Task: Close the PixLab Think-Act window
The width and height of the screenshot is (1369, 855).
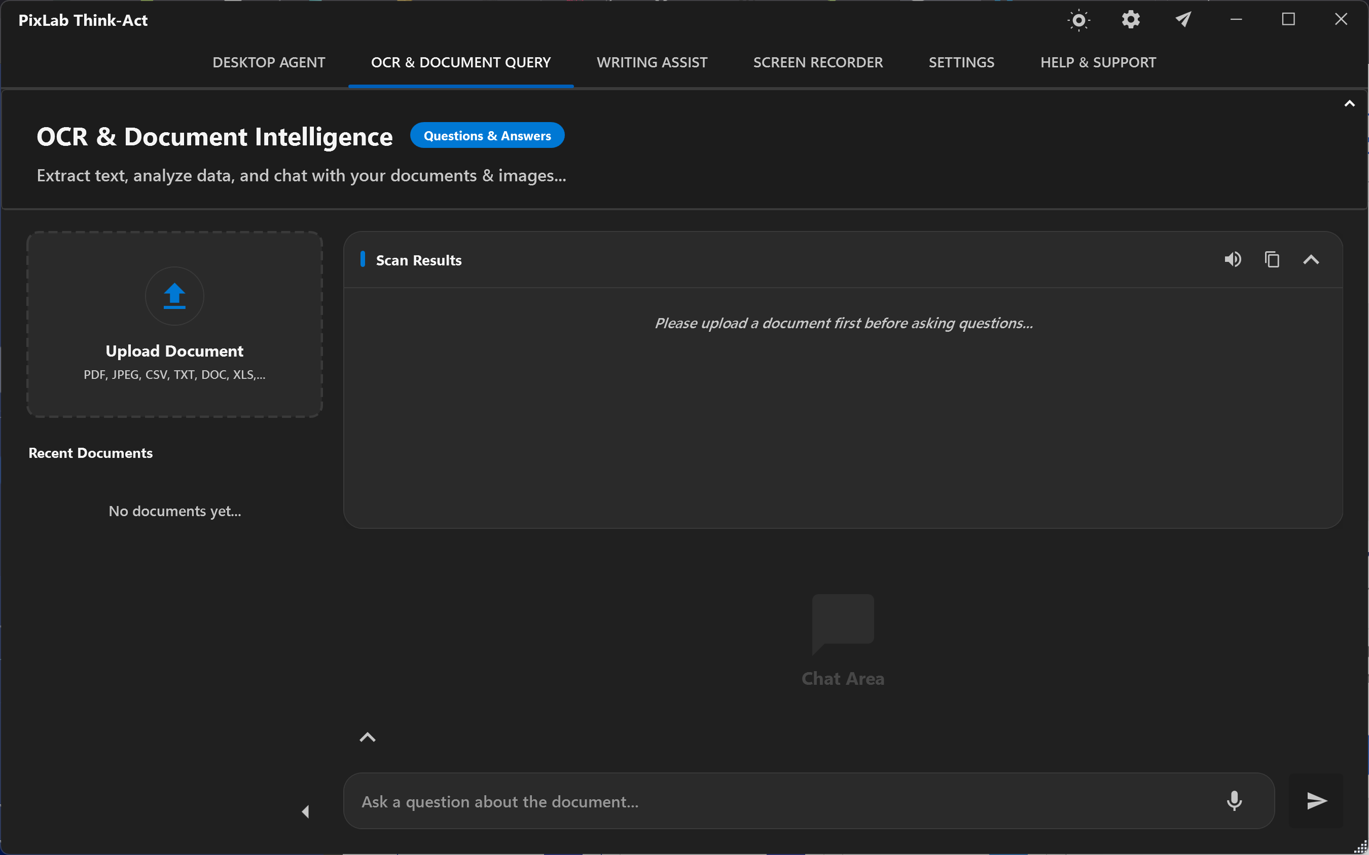Action: pos(1341,20)
